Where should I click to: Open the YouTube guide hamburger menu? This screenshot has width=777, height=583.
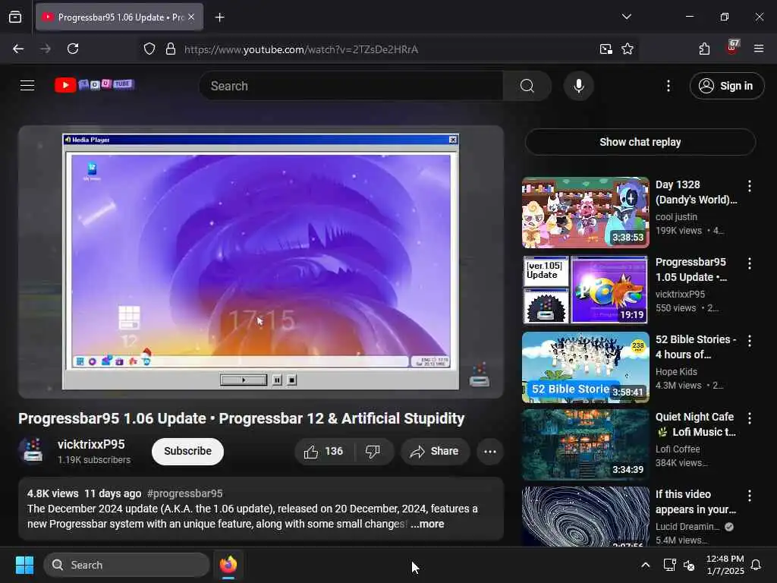pos(27,86)
